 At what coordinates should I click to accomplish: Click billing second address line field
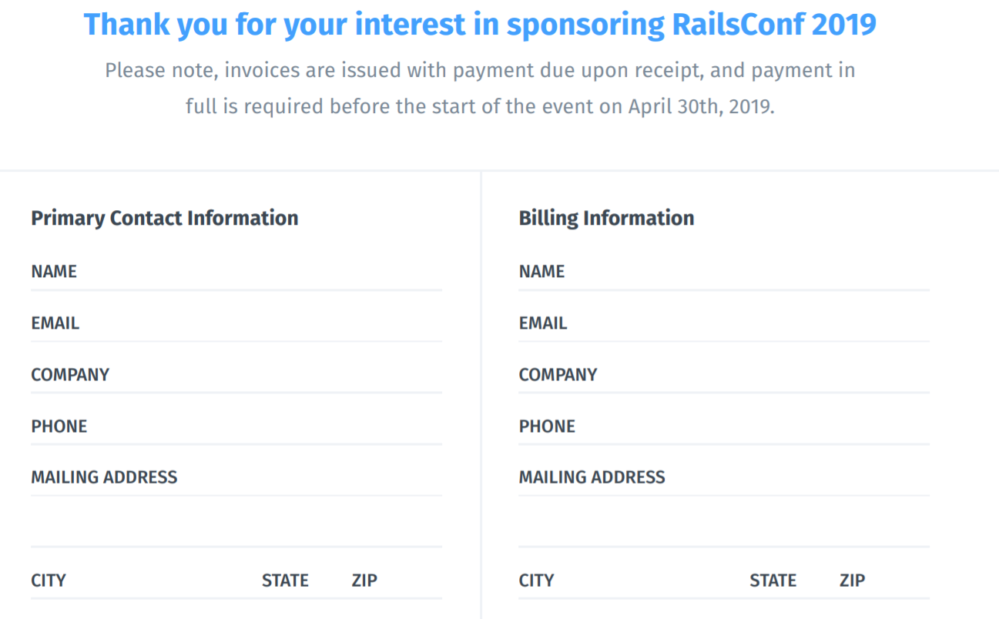tap(723, 529)
